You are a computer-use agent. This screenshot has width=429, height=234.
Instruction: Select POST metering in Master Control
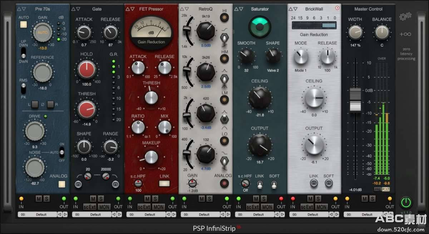click(385, 189)
